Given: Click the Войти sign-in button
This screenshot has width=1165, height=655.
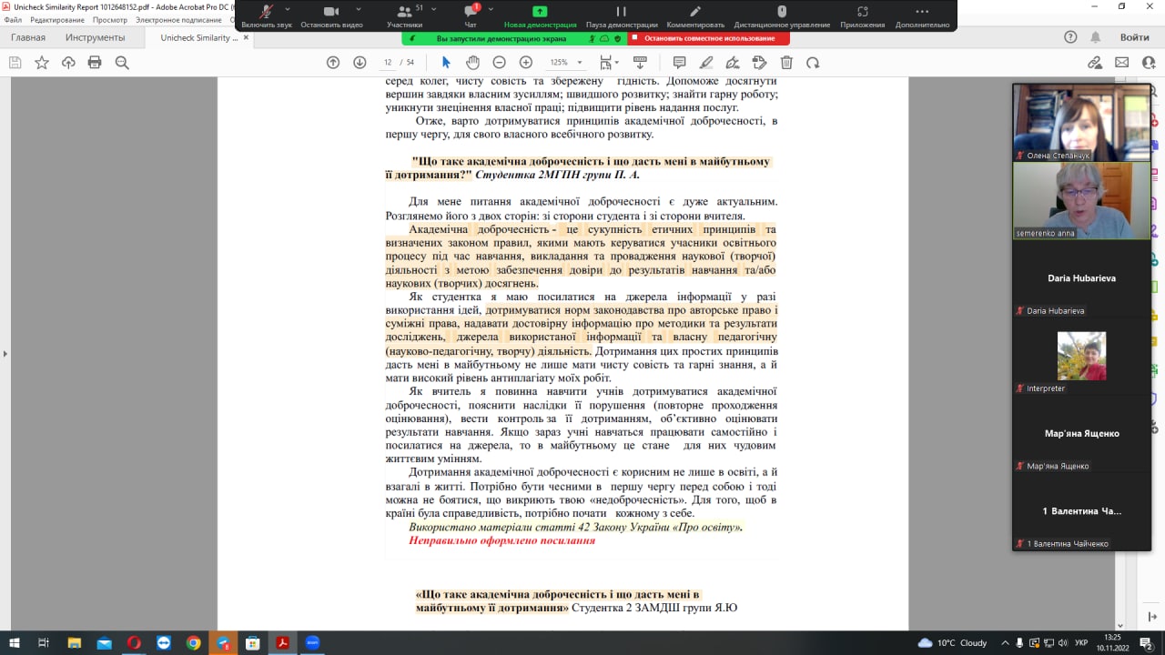Looking at the screenshot, I should pos(1134,37).
